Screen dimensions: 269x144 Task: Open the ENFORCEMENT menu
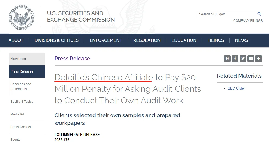(x=106, y=40)
